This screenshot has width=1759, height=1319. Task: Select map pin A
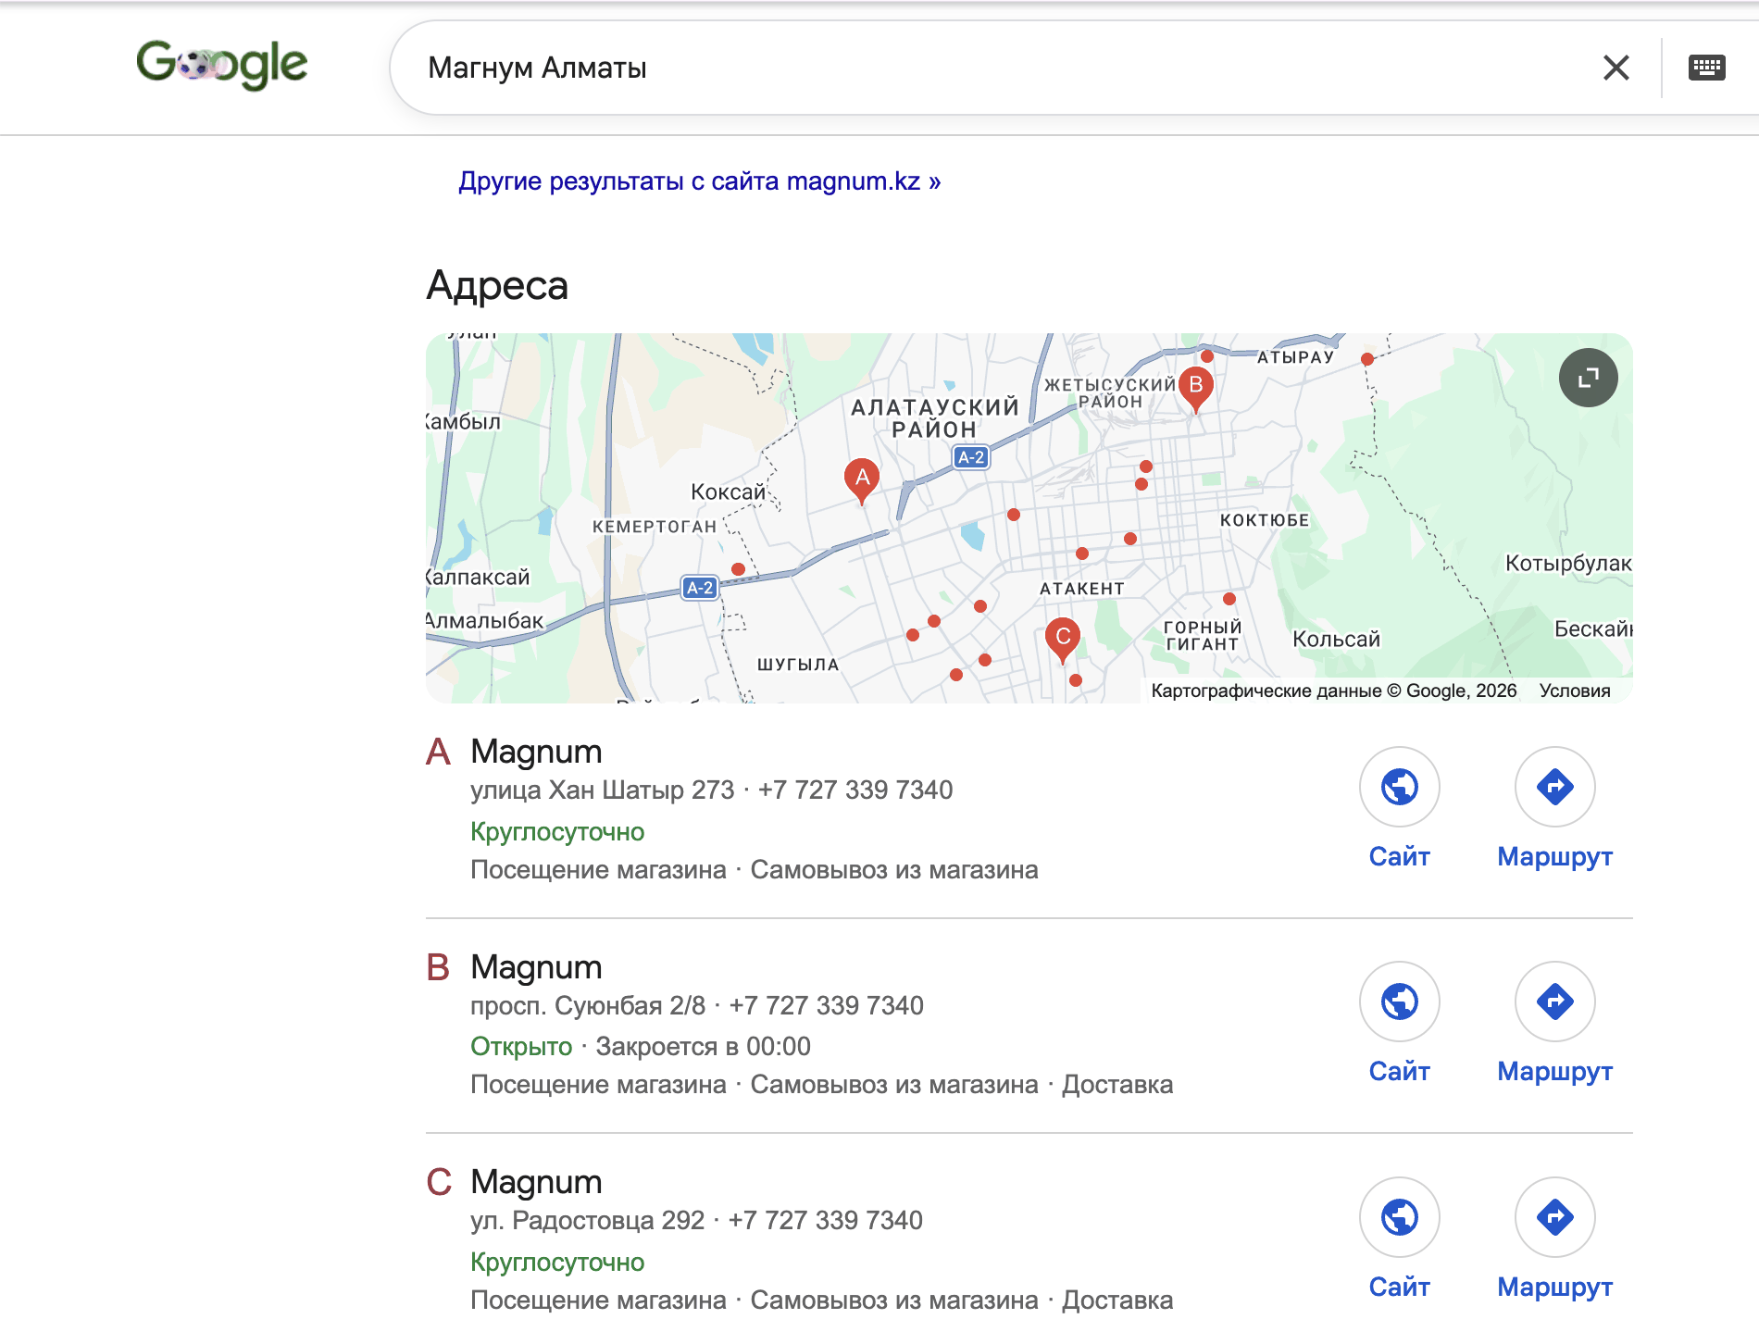coord(862,480)
